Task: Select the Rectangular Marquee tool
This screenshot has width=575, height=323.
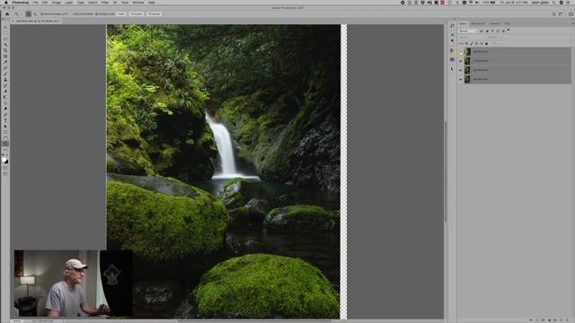Action: click(x=5, y=33)
